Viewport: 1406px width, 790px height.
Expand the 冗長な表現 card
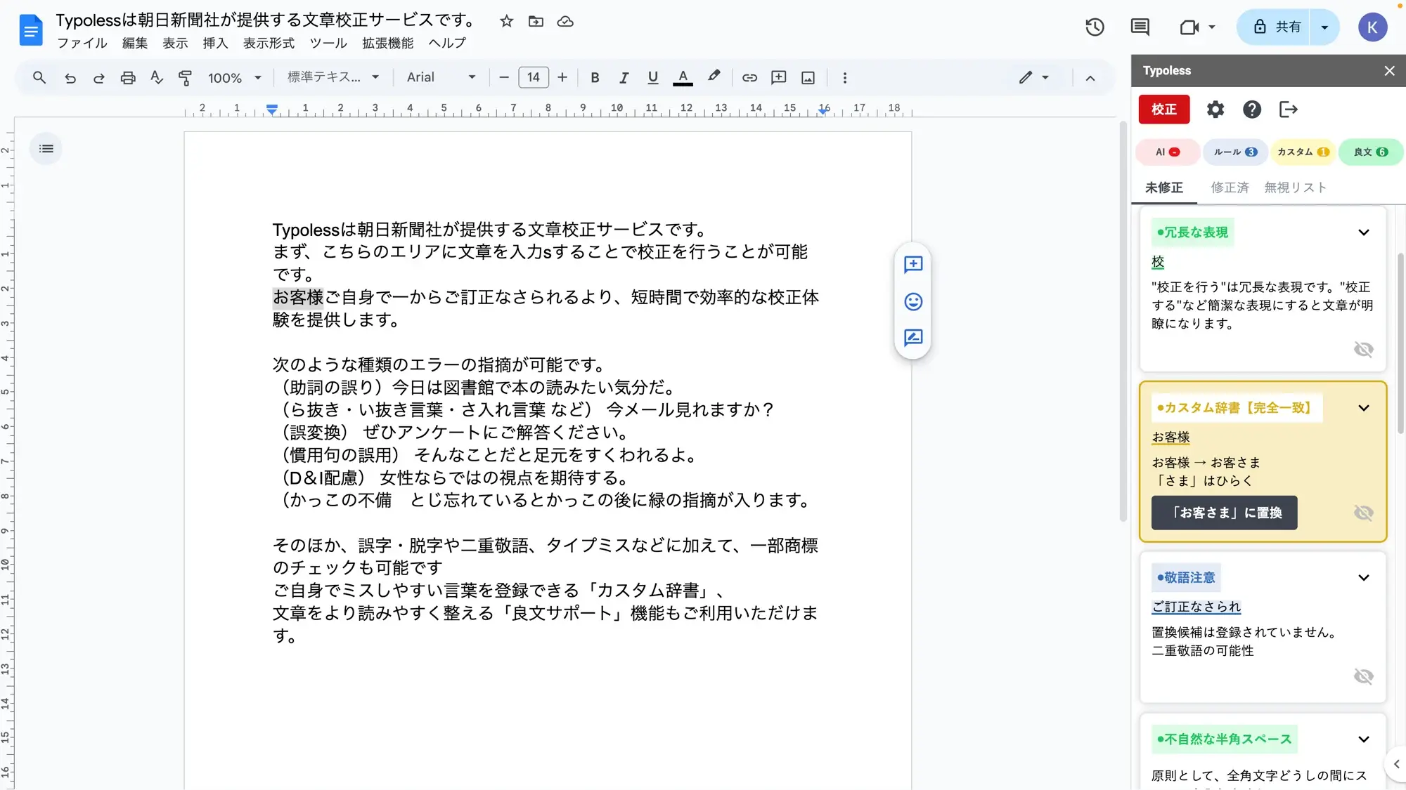(1364, 232)
